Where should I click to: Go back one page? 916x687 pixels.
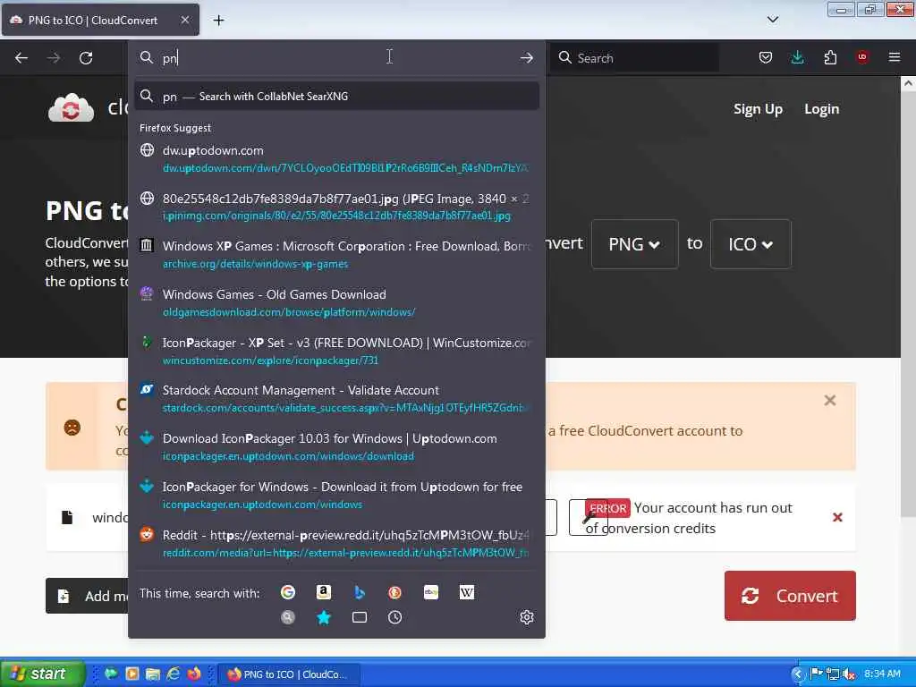21,58
